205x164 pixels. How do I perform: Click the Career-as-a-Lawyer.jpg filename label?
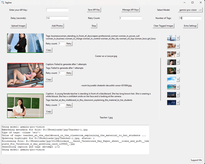(106, 56)
